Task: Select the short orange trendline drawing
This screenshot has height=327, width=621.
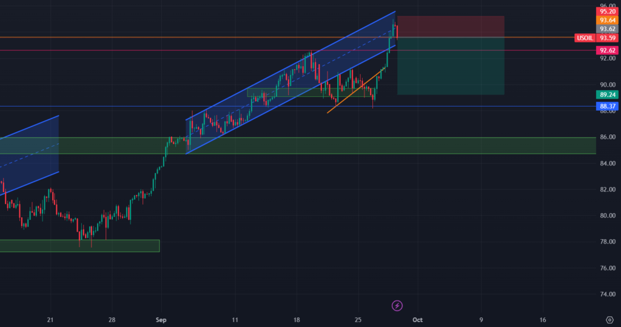Action: pyautogui.click(x=355, y=91)
